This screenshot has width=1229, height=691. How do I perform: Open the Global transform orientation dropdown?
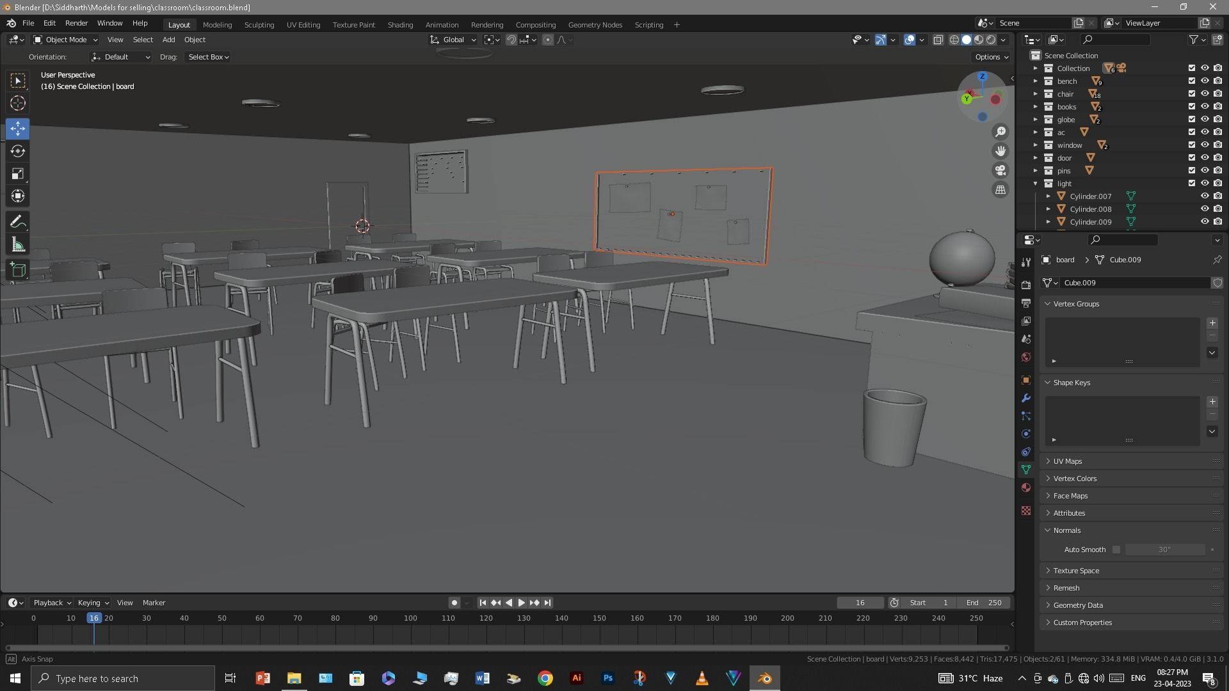[453, 40]
